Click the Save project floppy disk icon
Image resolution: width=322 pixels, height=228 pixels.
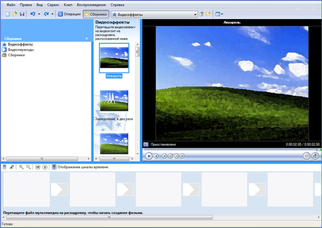point(22,14)
